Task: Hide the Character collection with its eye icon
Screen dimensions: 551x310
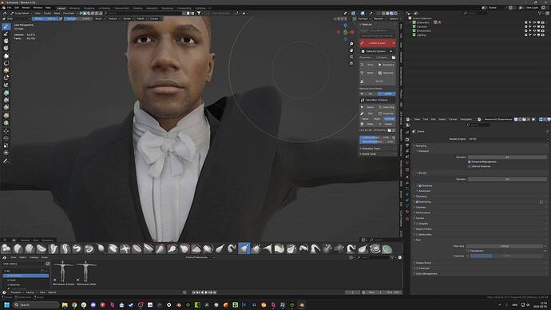Action: click(x=534, y=22)
